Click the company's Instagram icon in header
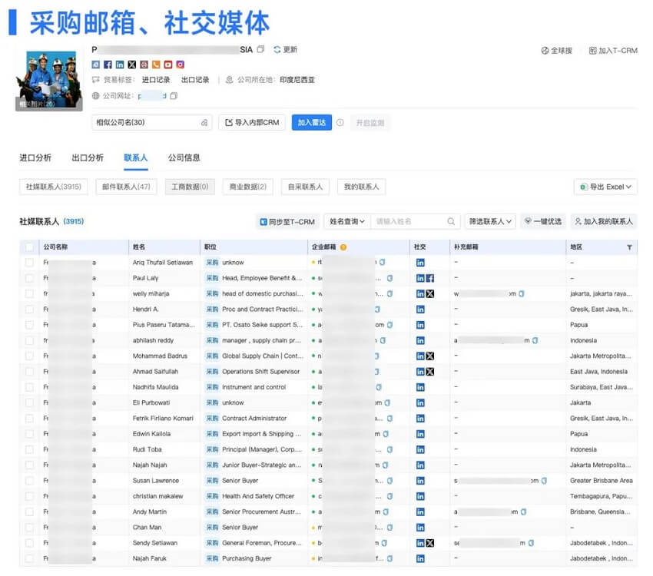The height and width of the screenshot is (576, 653). click(181, 65)
